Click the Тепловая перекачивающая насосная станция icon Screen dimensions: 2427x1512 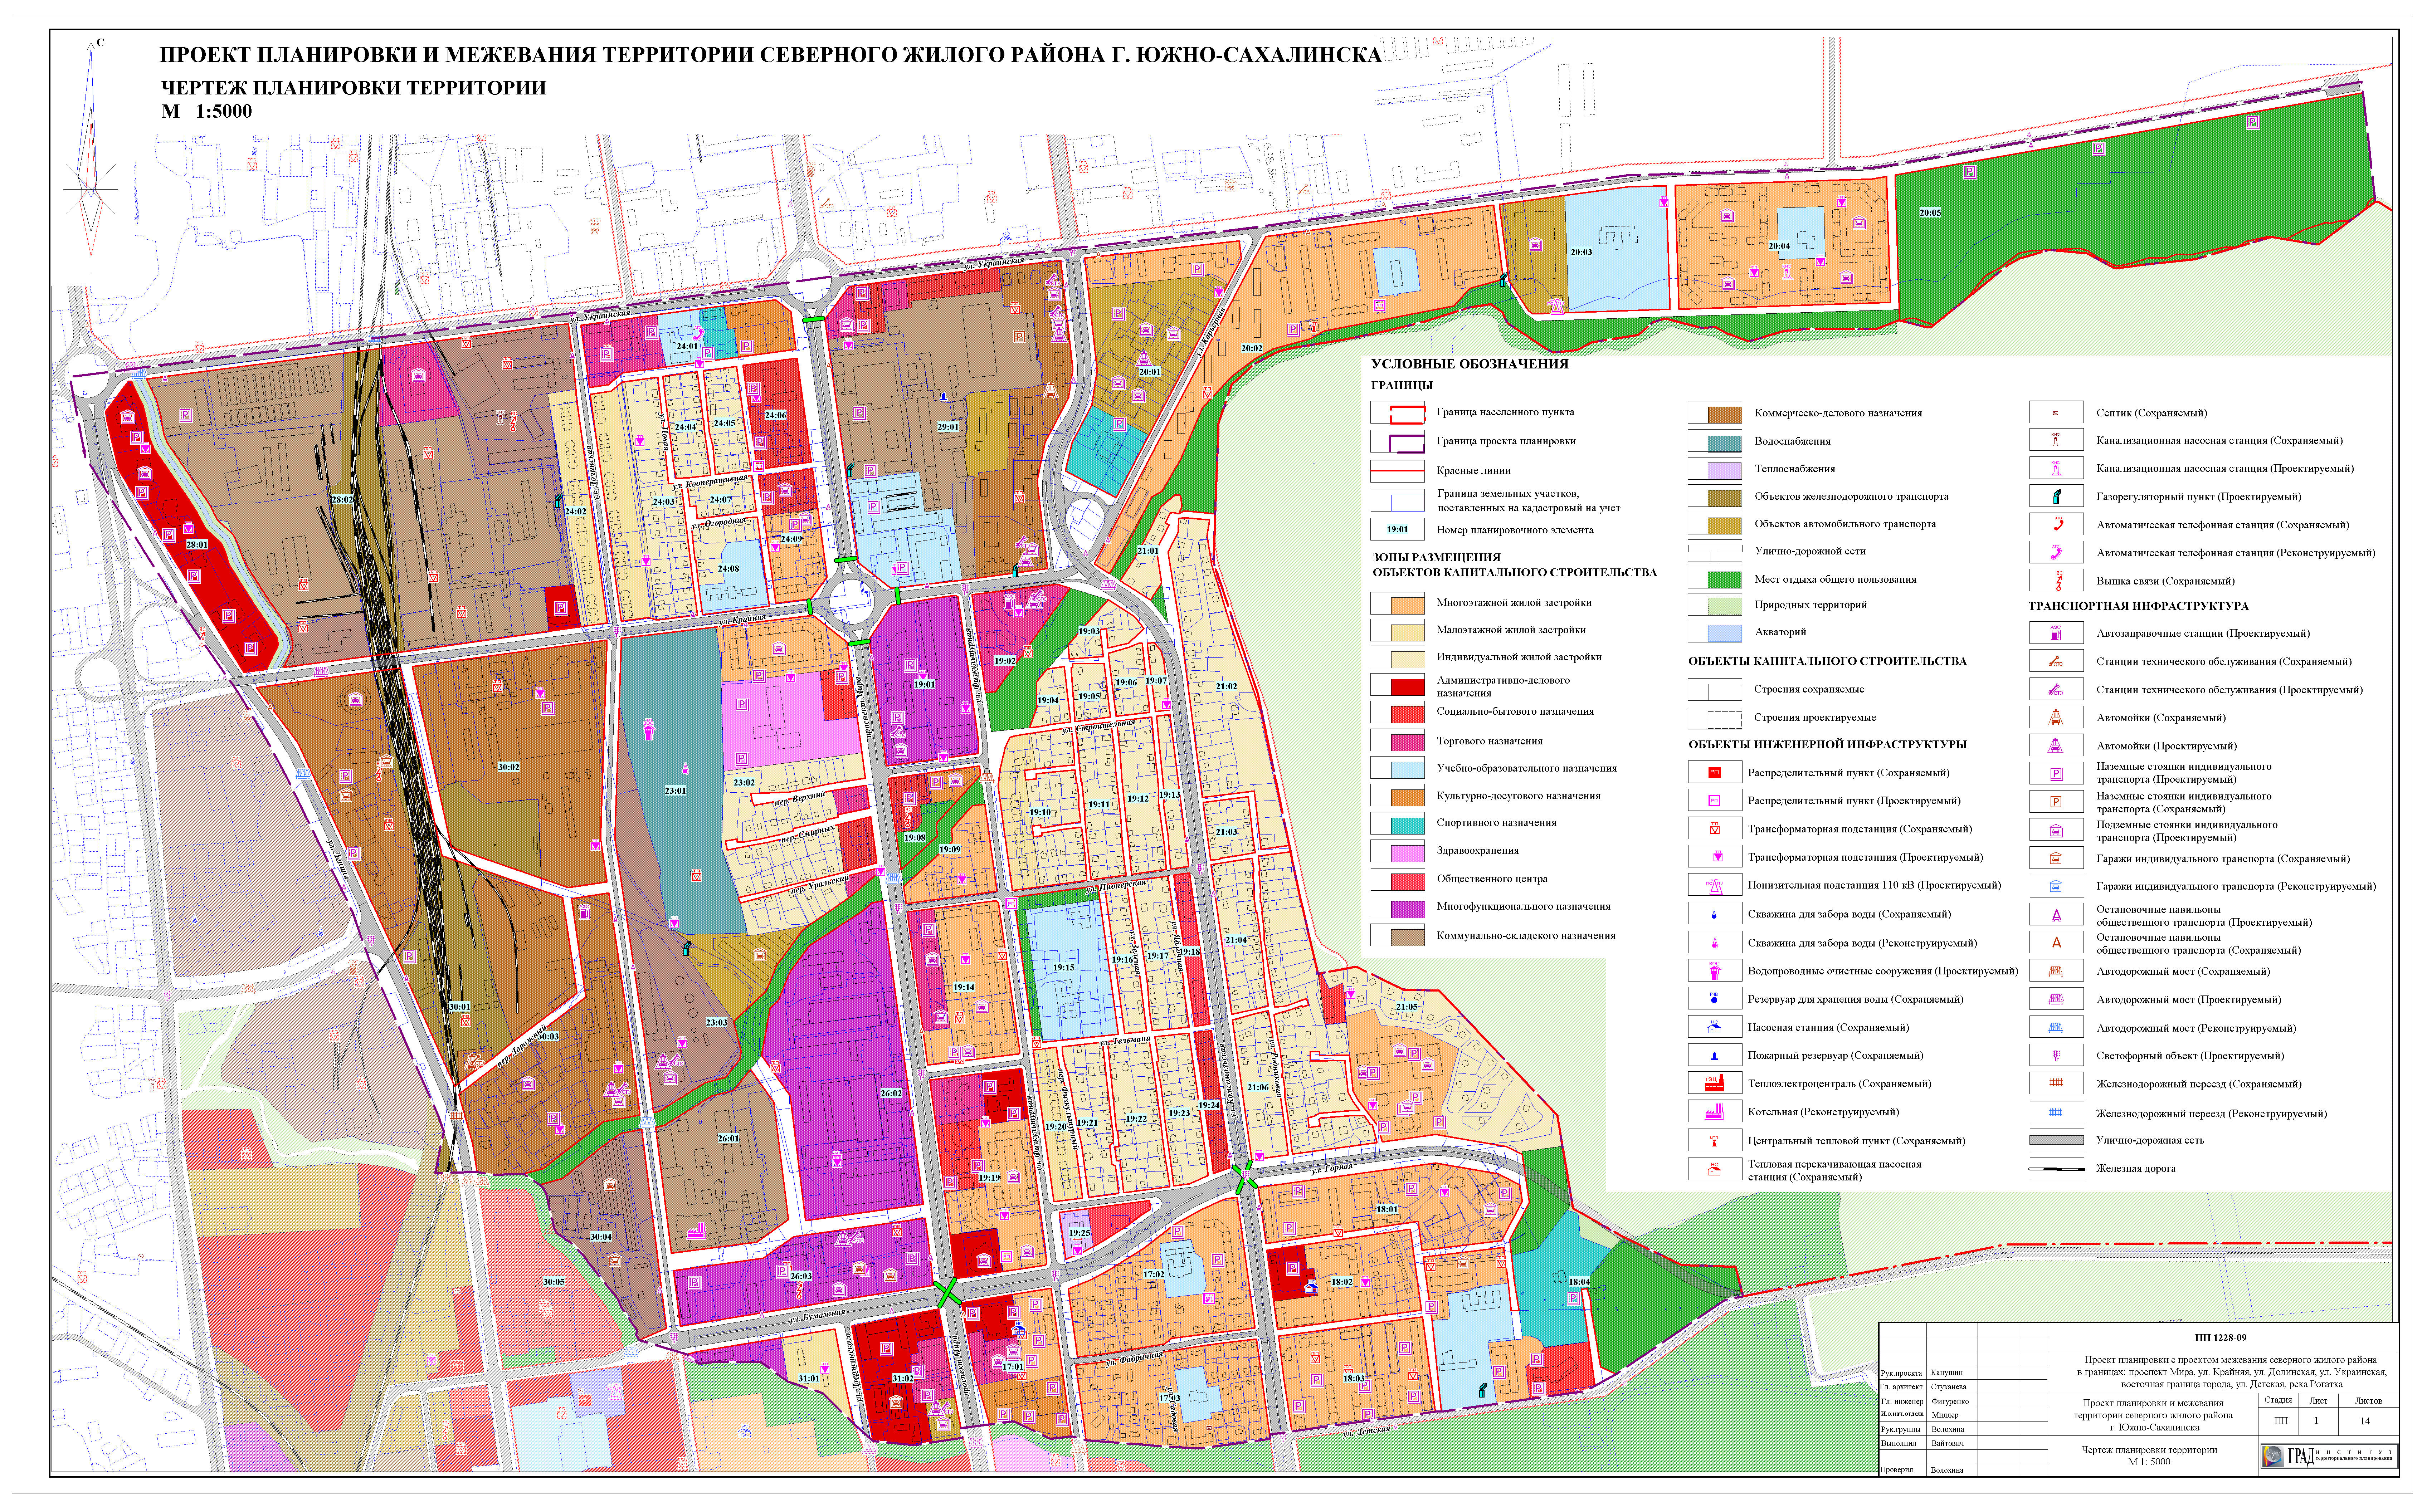[x=1714, y=1169]
